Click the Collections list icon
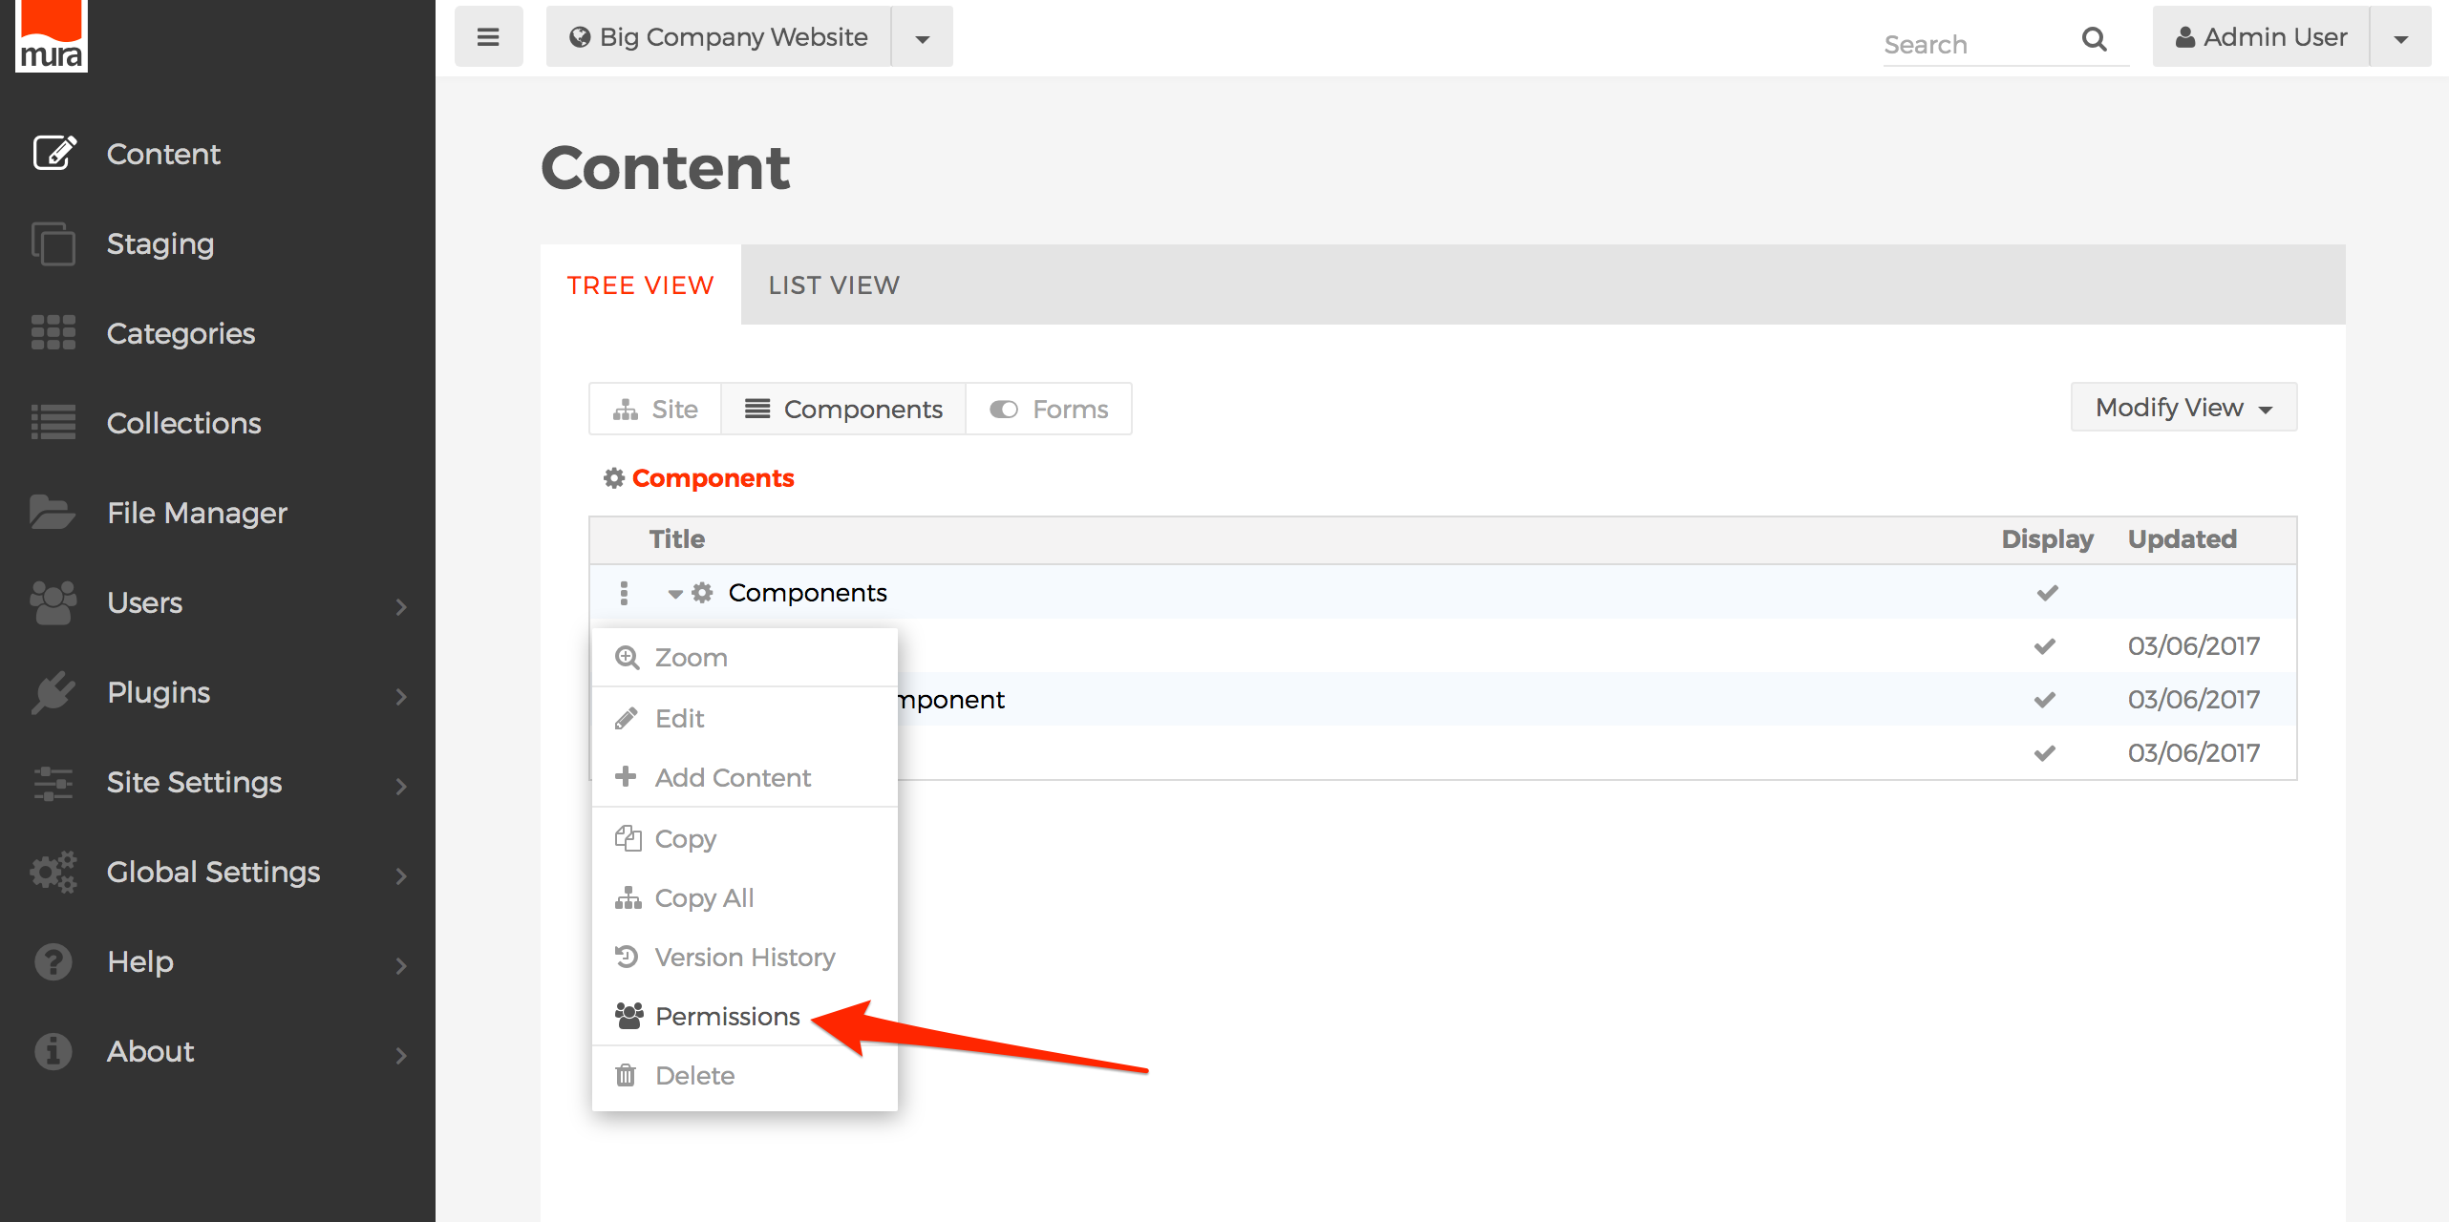Screen dimensions: 2449x1222 coord(53,423)
